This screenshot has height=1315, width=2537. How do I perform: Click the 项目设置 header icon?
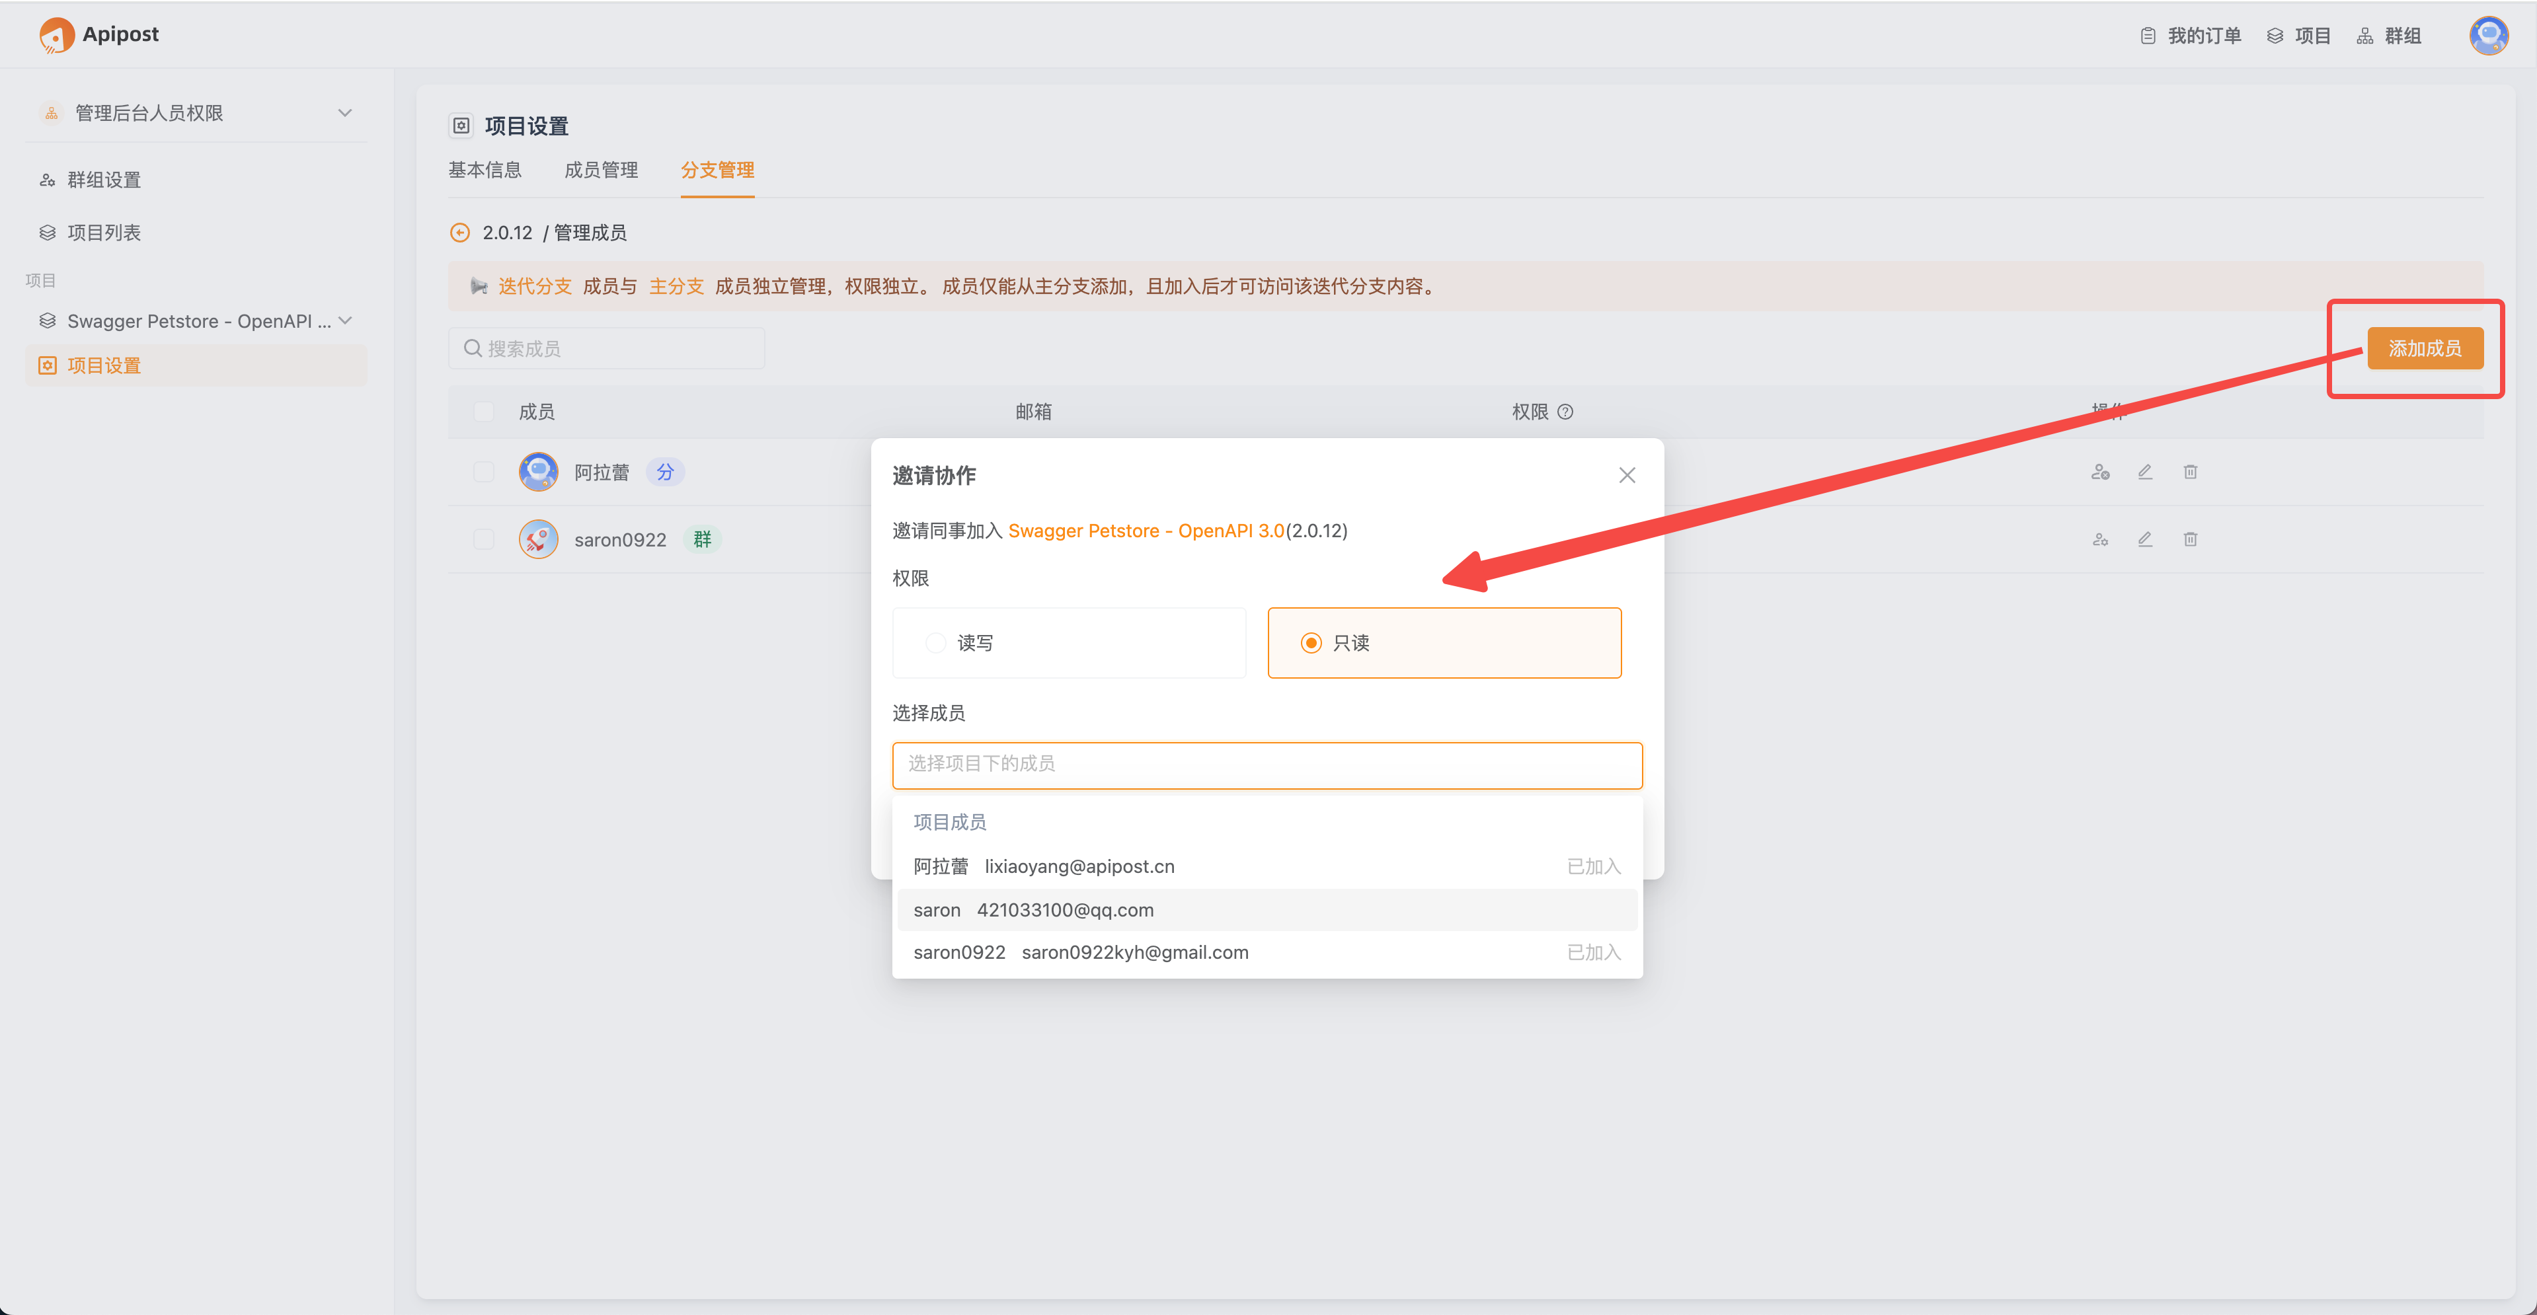461,125
